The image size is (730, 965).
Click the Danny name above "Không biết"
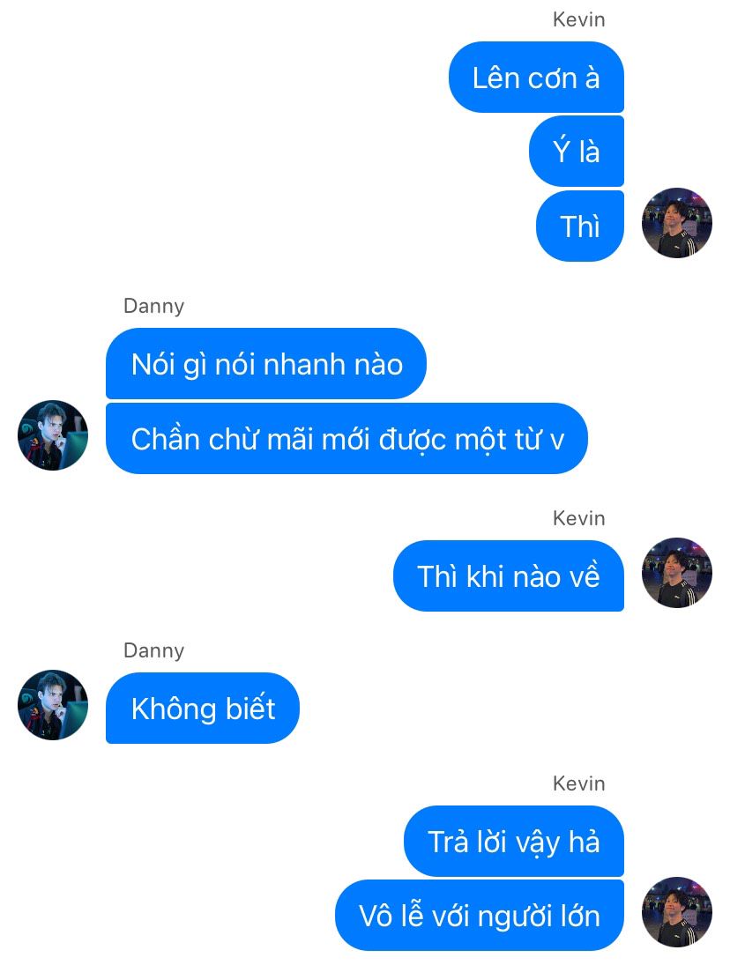pyautogui.click(x=154, y=650)
